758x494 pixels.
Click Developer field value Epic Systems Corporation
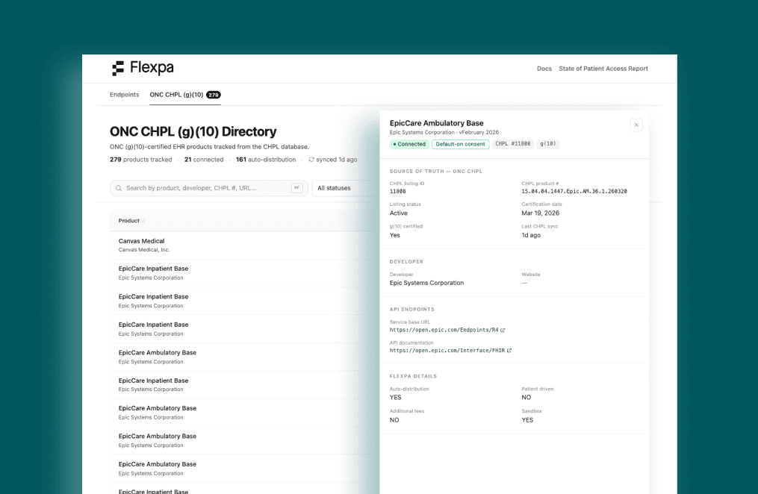pyautogui.click(x=426, y=283)
